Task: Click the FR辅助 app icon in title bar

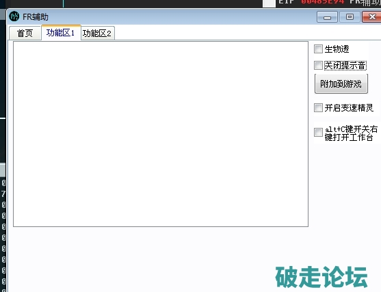Action: click(14, 16)
